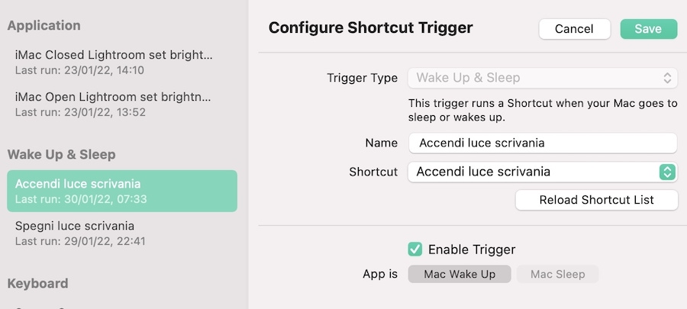Click into the Name text field
This screenshot has width=687, height=309.
tap(543, 143)
